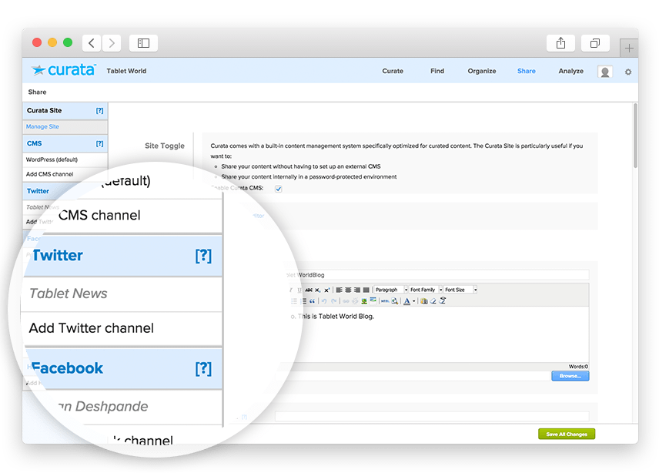659x473 pixels.
Task: Toggle the Enable Curata CMS checkbox
Action: (279, 188)
